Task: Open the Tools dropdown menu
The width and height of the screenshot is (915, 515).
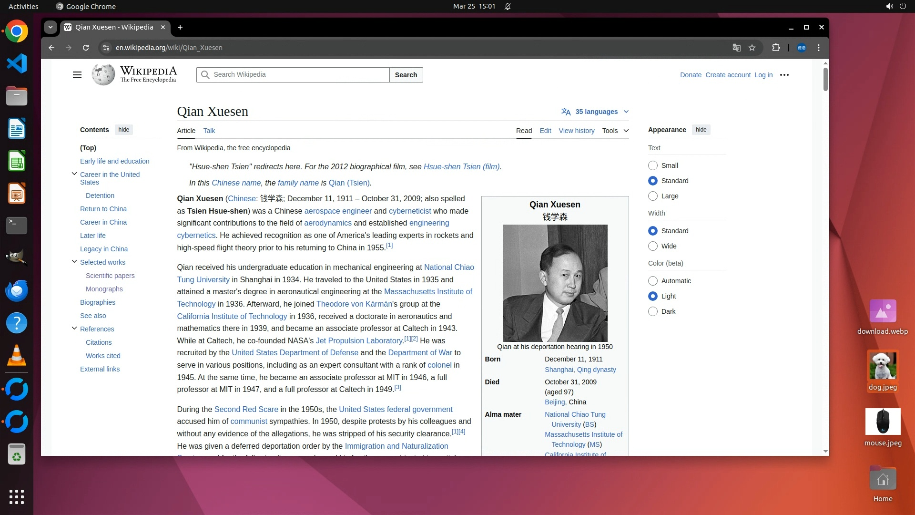Action: tap(615, 131)
